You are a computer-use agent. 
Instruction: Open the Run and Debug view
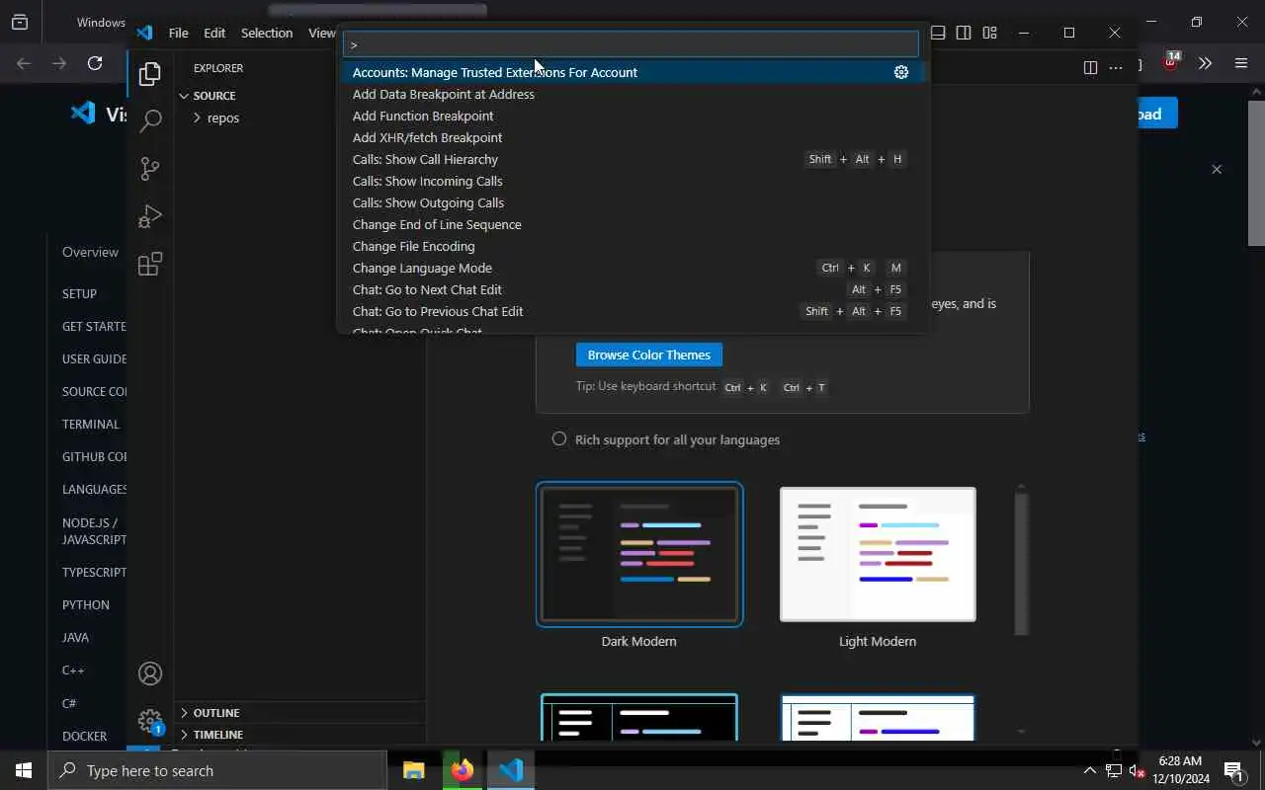(x=150, y=216)
